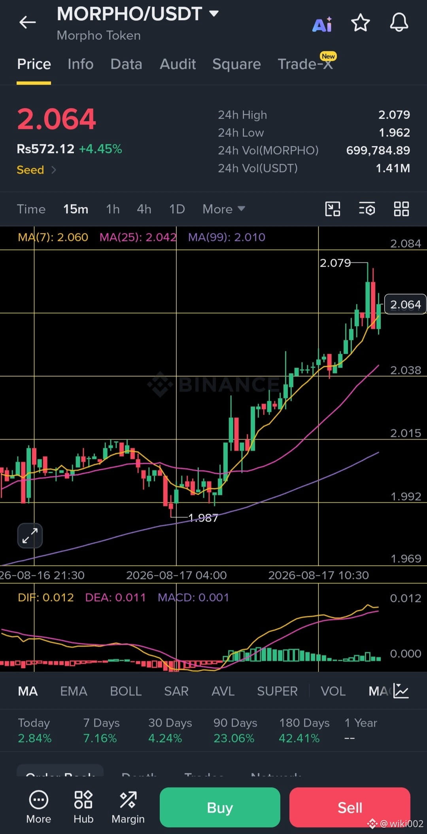The height and width of the screenshot is (834, 427).
Task: Tap the 24h Low value 1.962
Action: 394,133
